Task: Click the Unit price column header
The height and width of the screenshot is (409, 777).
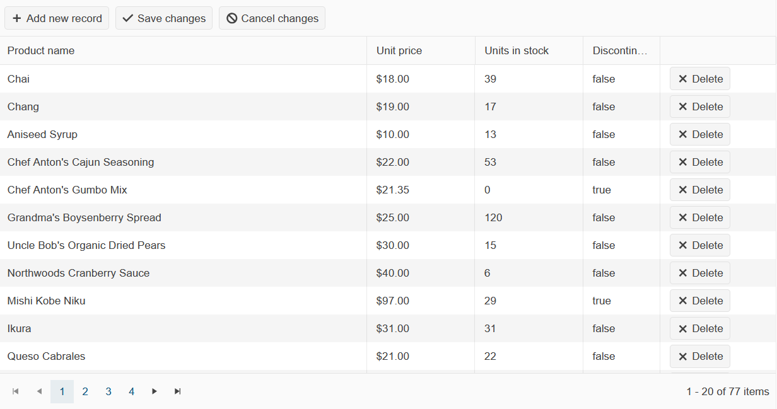Action: tap(399, 50)
